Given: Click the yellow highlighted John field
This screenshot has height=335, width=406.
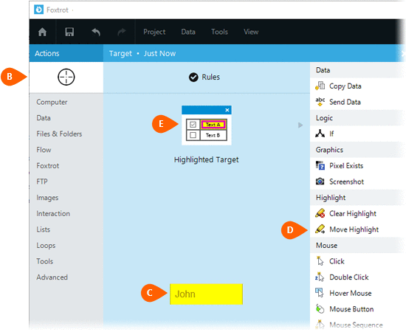Looking at the screenshot, I should tap(207, 294).
